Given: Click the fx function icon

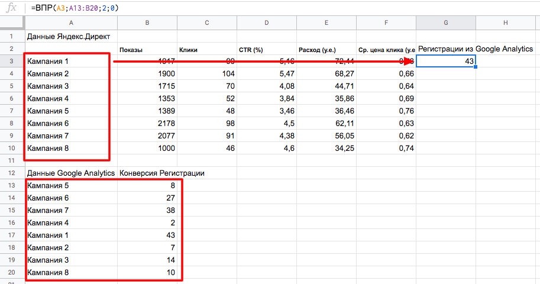Looking at the screenshot, I should 11,9.
